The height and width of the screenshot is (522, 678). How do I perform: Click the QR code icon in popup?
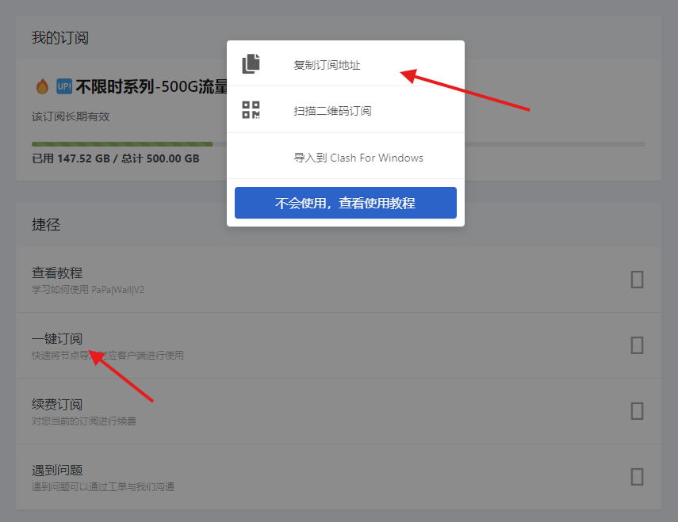(251, 110)
